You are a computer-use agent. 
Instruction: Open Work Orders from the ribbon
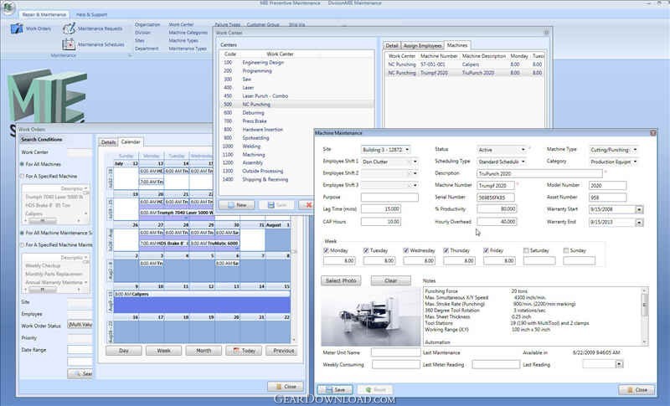(x=31, y=28)
